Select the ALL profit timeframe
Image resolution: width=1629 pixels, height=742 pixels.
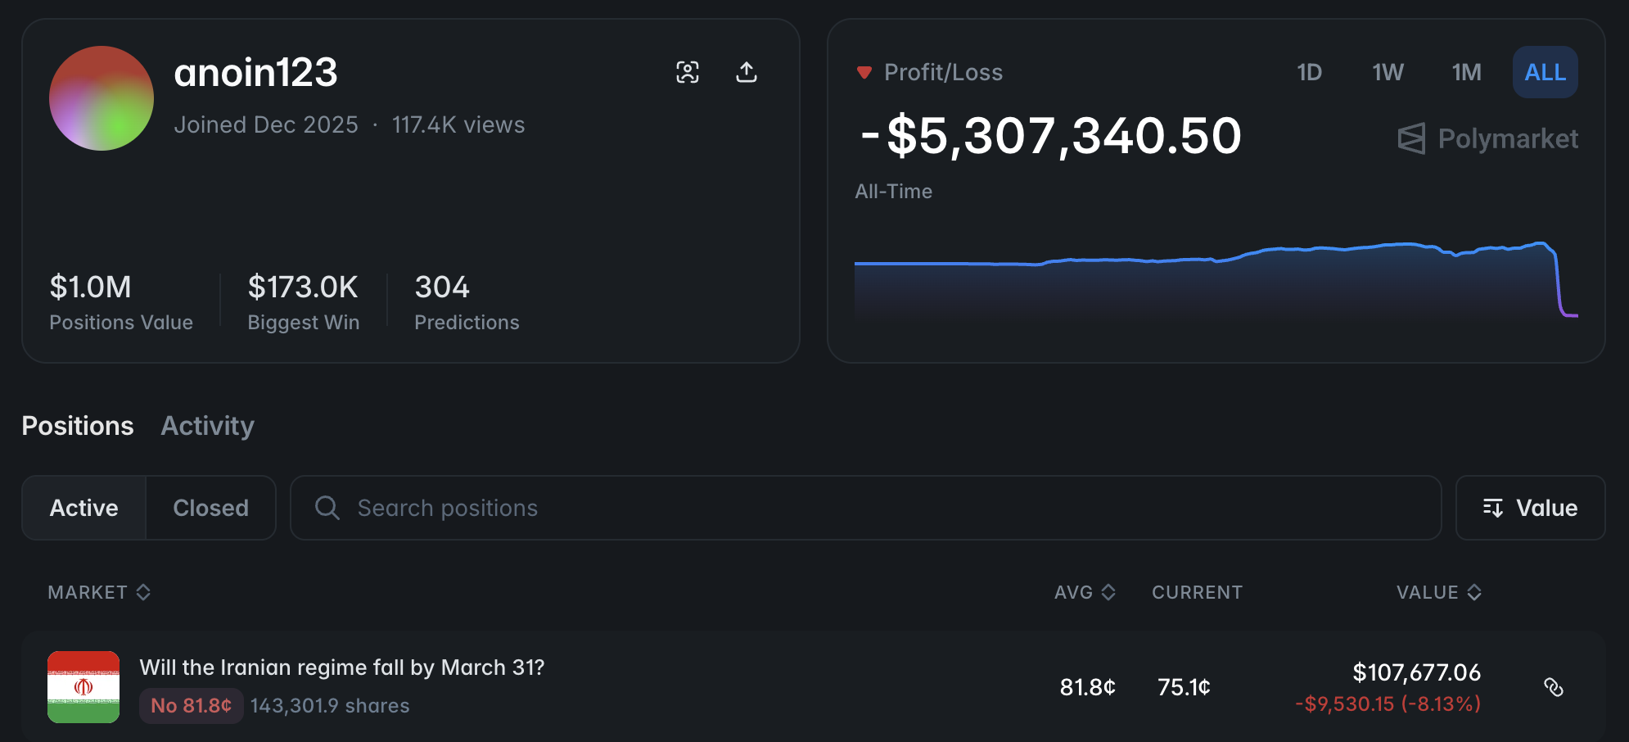1545,72
